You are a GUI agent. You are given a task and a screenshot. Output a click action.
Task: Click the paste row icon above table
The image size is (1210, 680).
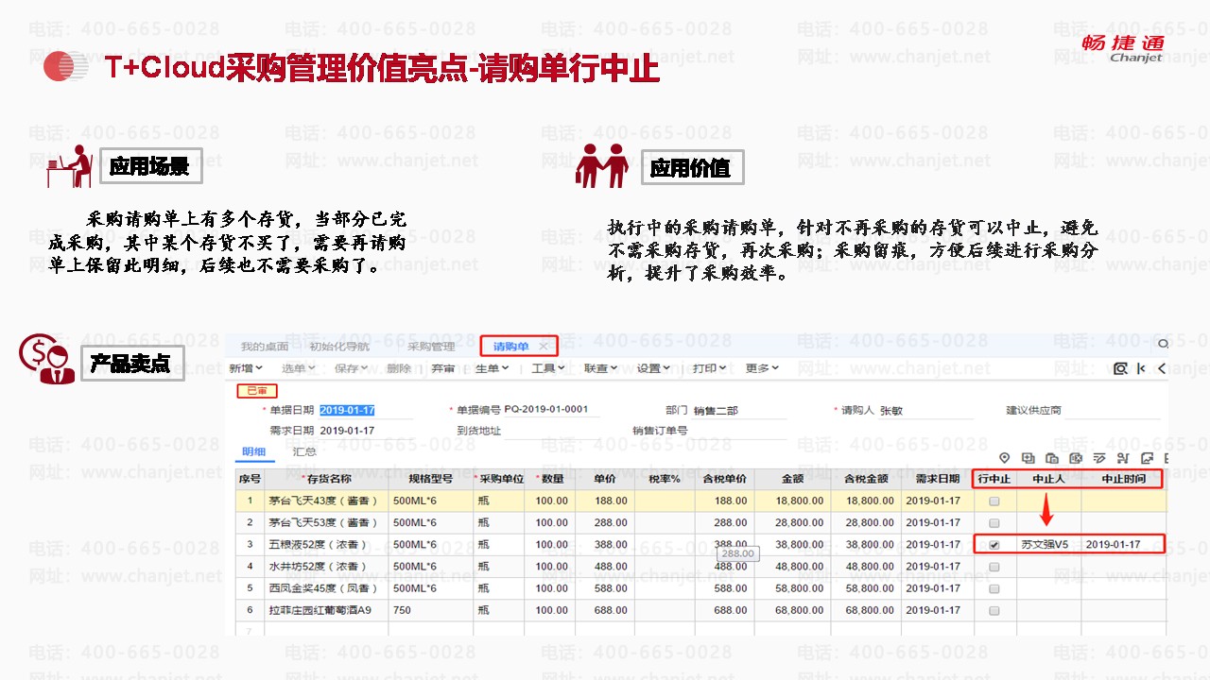[1051, 458]
